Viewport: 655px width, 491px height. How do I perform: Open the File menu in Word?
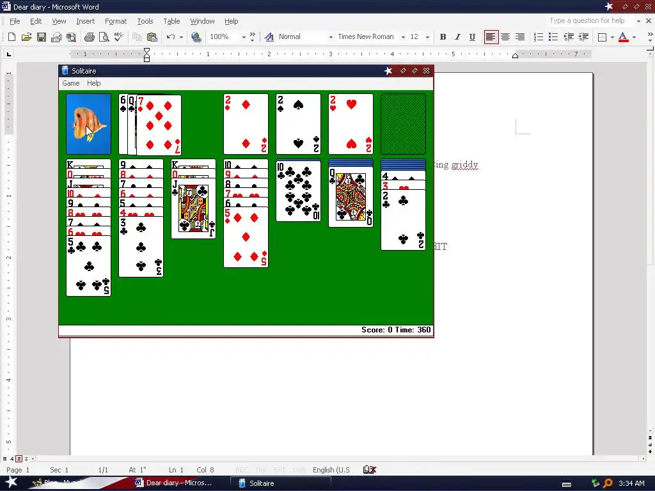click(x=15, y=21)
